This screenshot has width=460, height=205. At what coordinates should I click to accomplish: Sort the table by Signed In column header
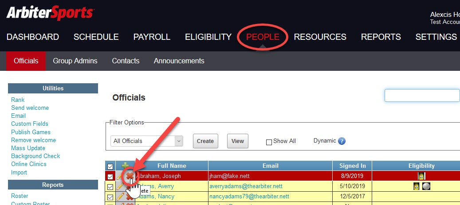pyautogui.click(x=352, y=166)
